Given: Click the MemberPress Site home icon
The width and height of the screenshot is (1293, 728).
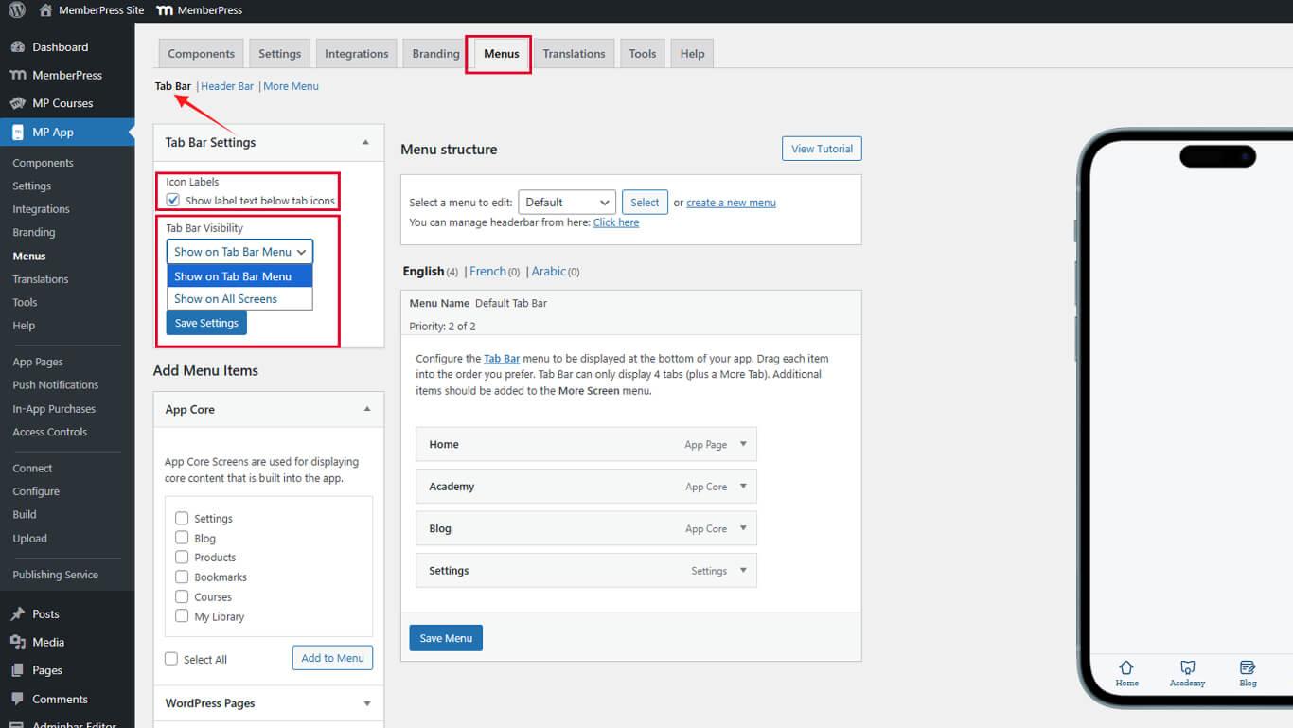Looking at the screenshot, I should click(x=45, y=10).
